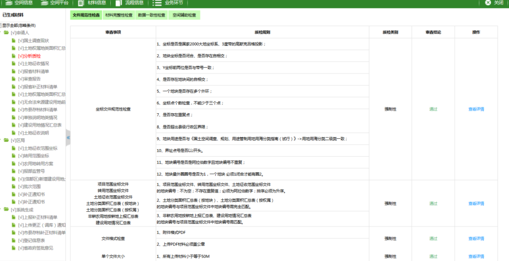Open the 流程信息 menu label
Image resolution: width=509 pixels, height=261 pixels.
pyautogui.click(x=134, y=3)
